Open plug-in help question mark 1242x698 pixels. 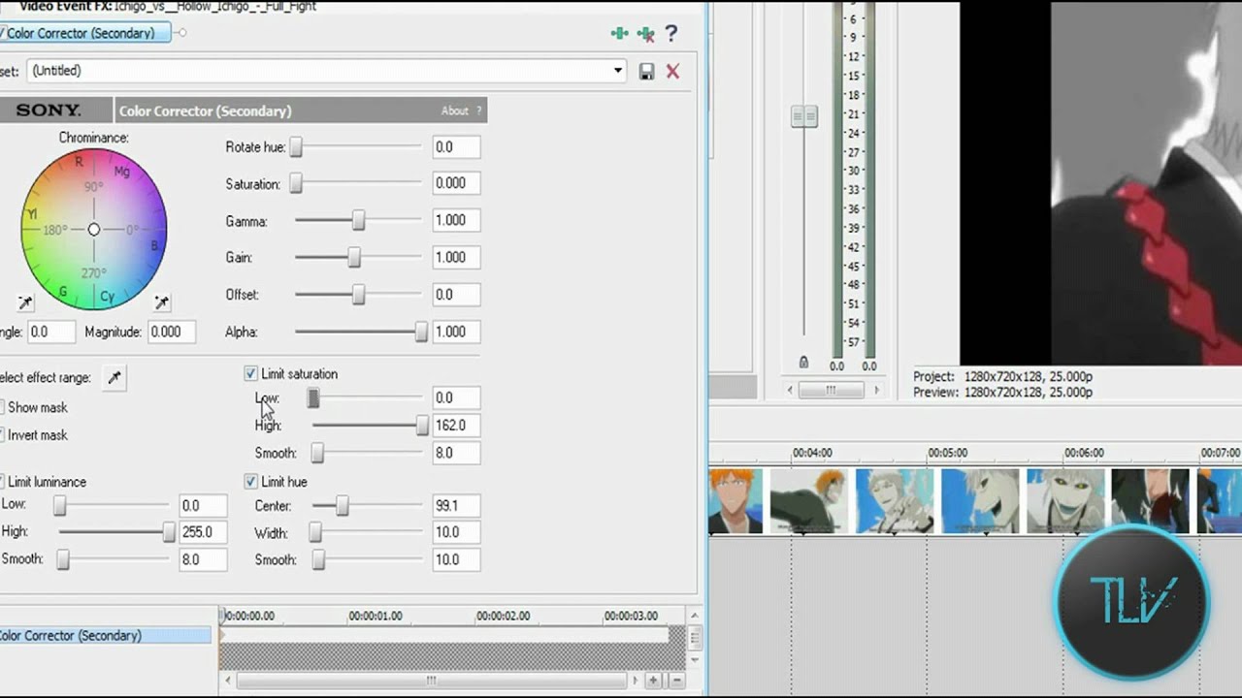pyautogui.click(x=670, y=34)
